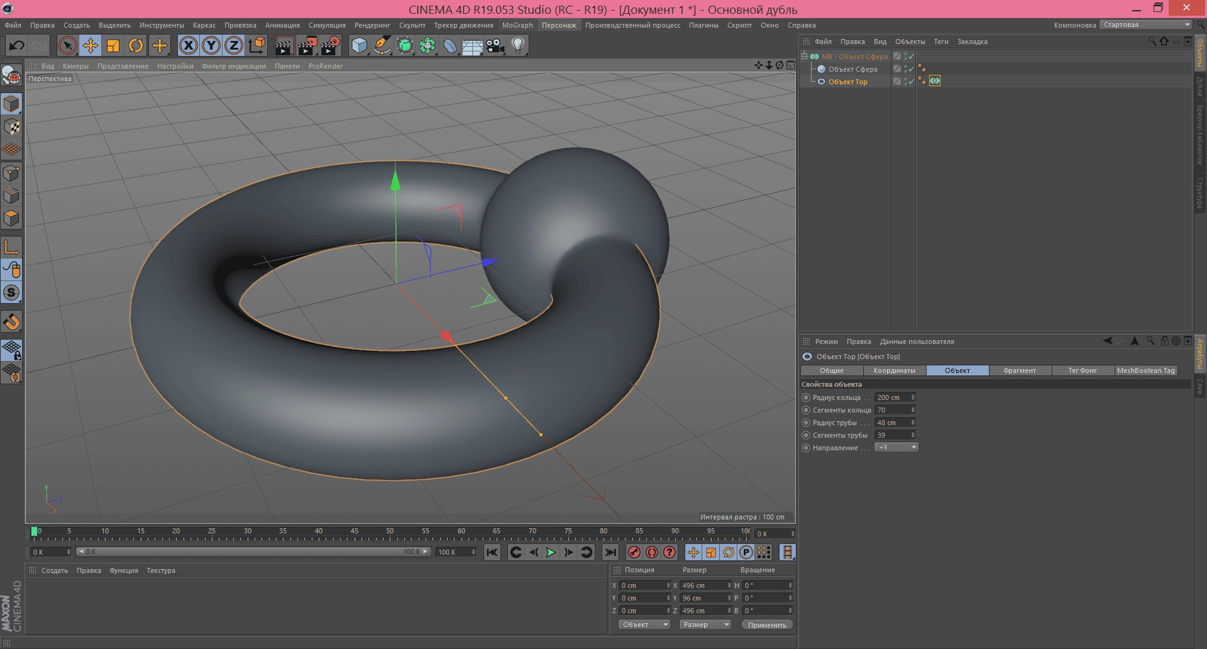
Task: Open the spline pen tool
Action: tap(382, 45)
